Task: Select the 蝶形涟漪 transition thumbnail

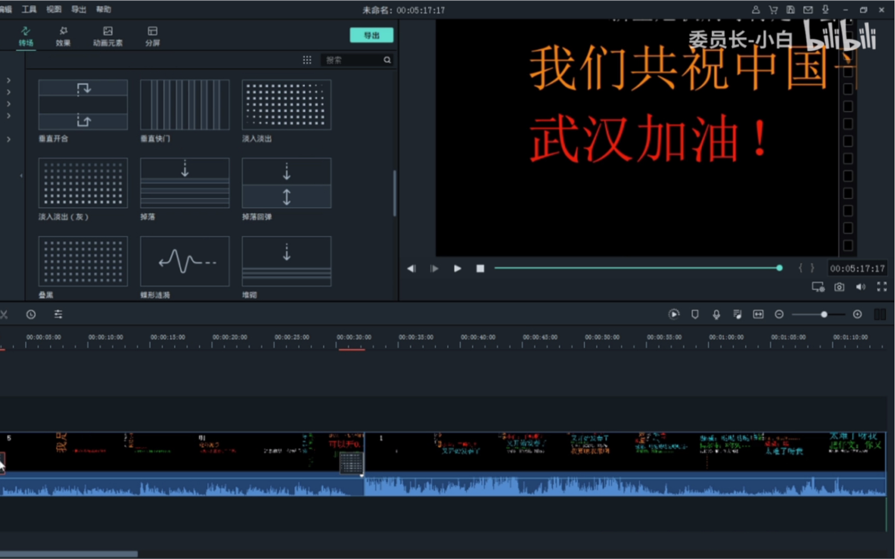Action: pyautogui.click(x=185, y=261)
